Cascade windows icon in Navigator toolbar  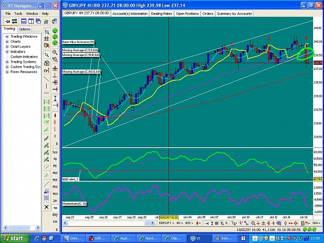pyautogui.click(x=38, y=21)
